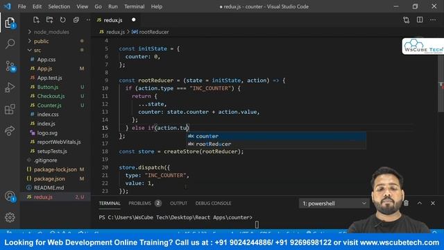The width and height of the screenshot is (444, 250).
Task: Click the Split Editor Right icon
Action: click(x=420, y=19)
